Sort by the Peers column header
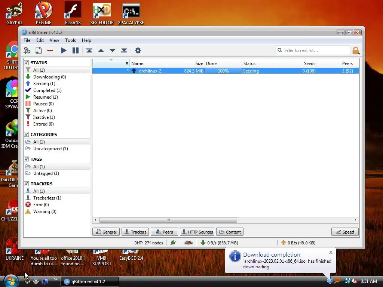383x287 pixels. coord(335,64)
